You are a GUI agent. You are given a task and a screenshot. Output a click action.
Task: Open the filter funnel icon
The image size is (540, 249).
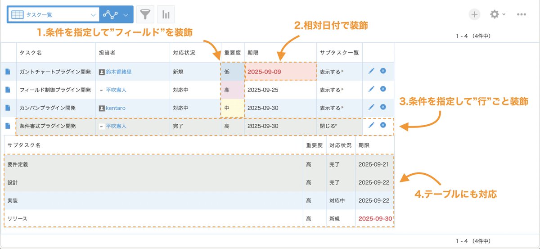144,15
